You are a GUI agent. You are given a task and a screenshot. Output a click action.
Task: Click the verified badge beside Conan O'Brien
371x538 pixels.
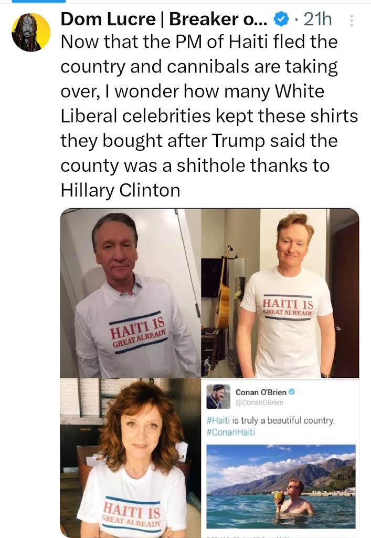(292, 392)
